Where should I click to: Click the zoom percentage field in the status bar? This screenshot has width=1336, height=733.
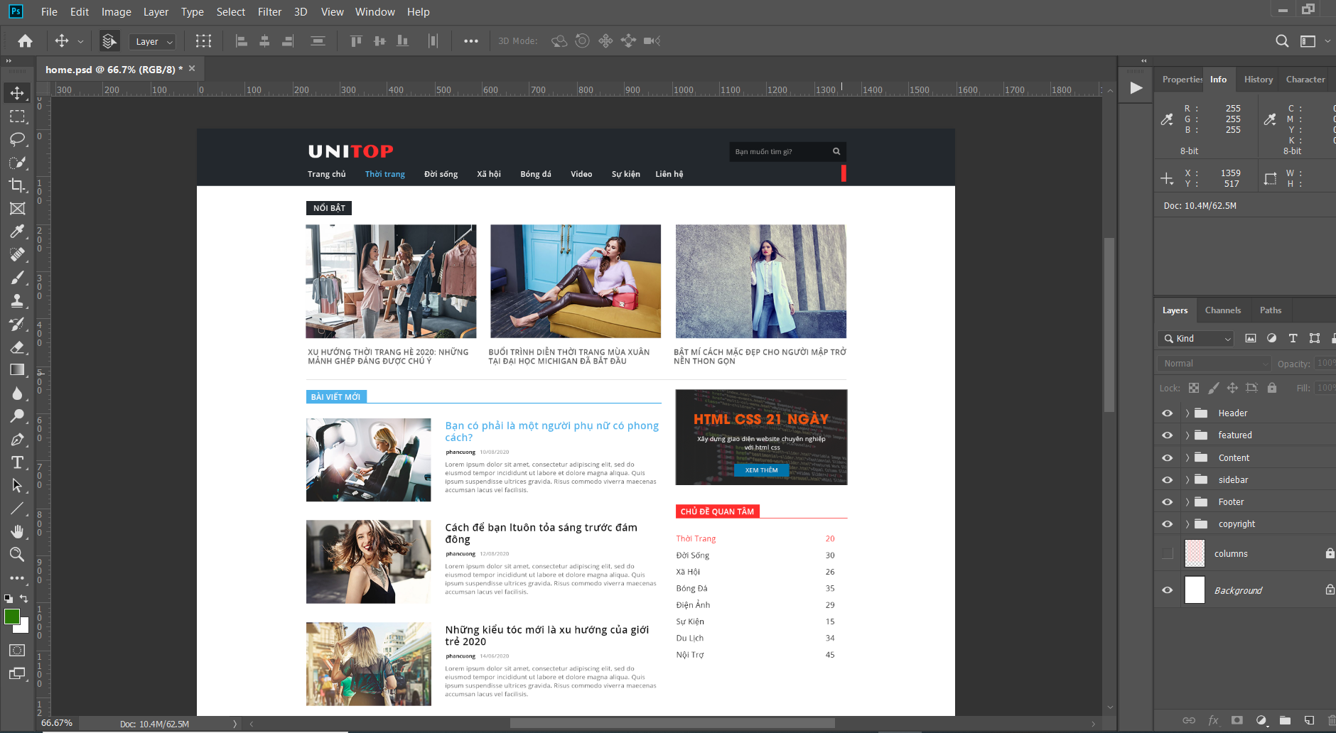pos(55,723)
